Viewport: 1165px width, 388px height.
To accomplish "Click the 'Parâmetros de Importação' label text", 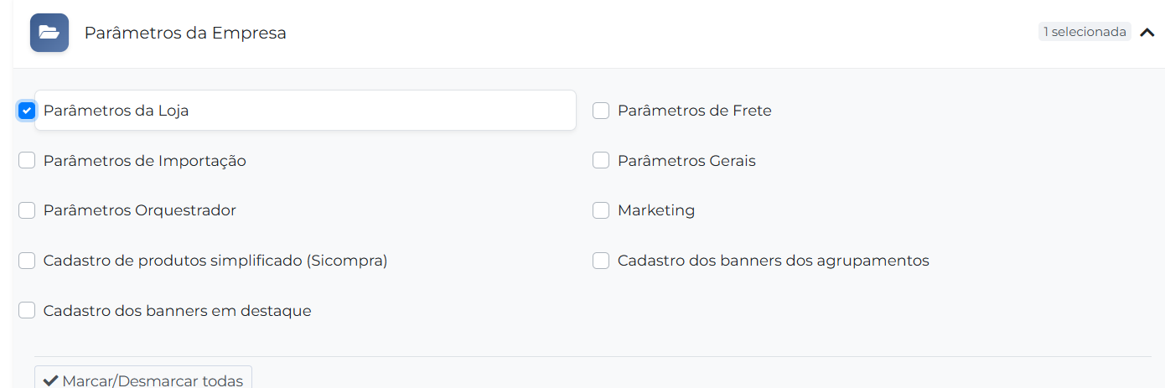I will coord(144,161).
